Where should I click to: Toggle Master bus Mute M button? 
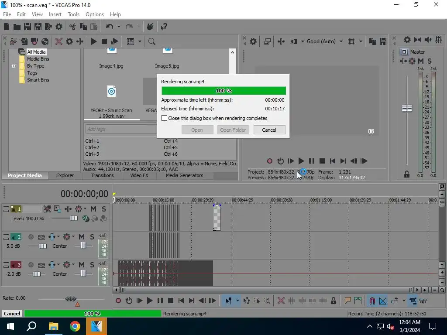(x=420, y=61)
